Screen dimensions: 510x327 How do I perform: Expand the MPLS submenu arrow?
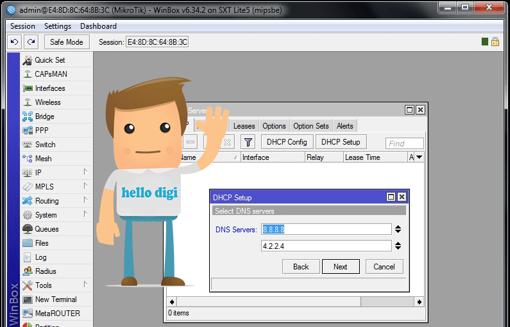(85, 186)
